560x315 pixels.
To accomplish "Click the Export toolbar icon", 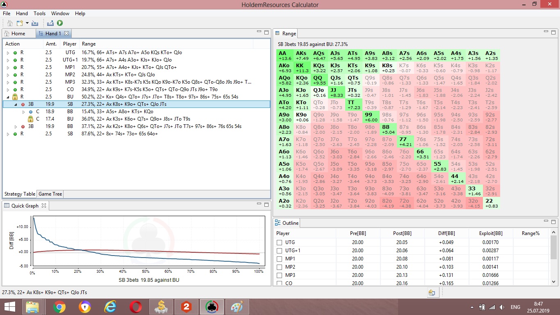I will click(50, 23).
